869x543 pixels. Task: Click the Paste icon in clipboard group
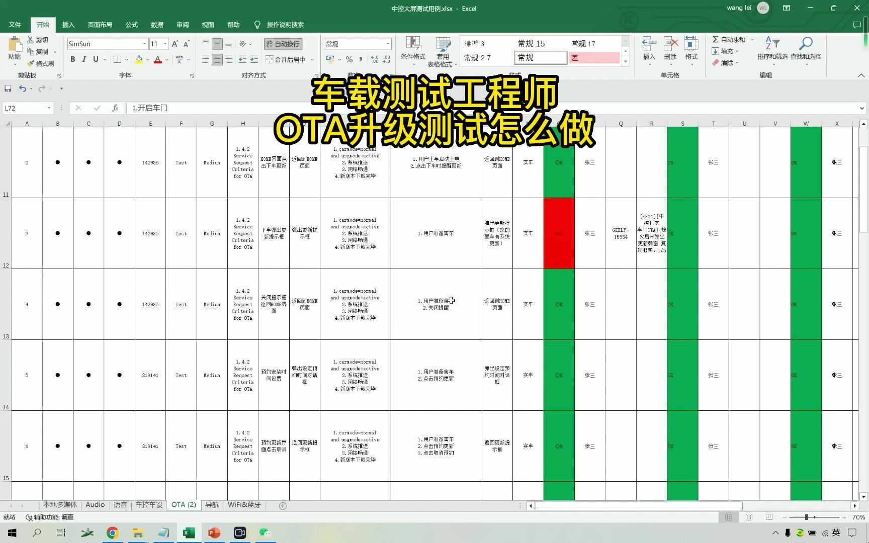15,44
